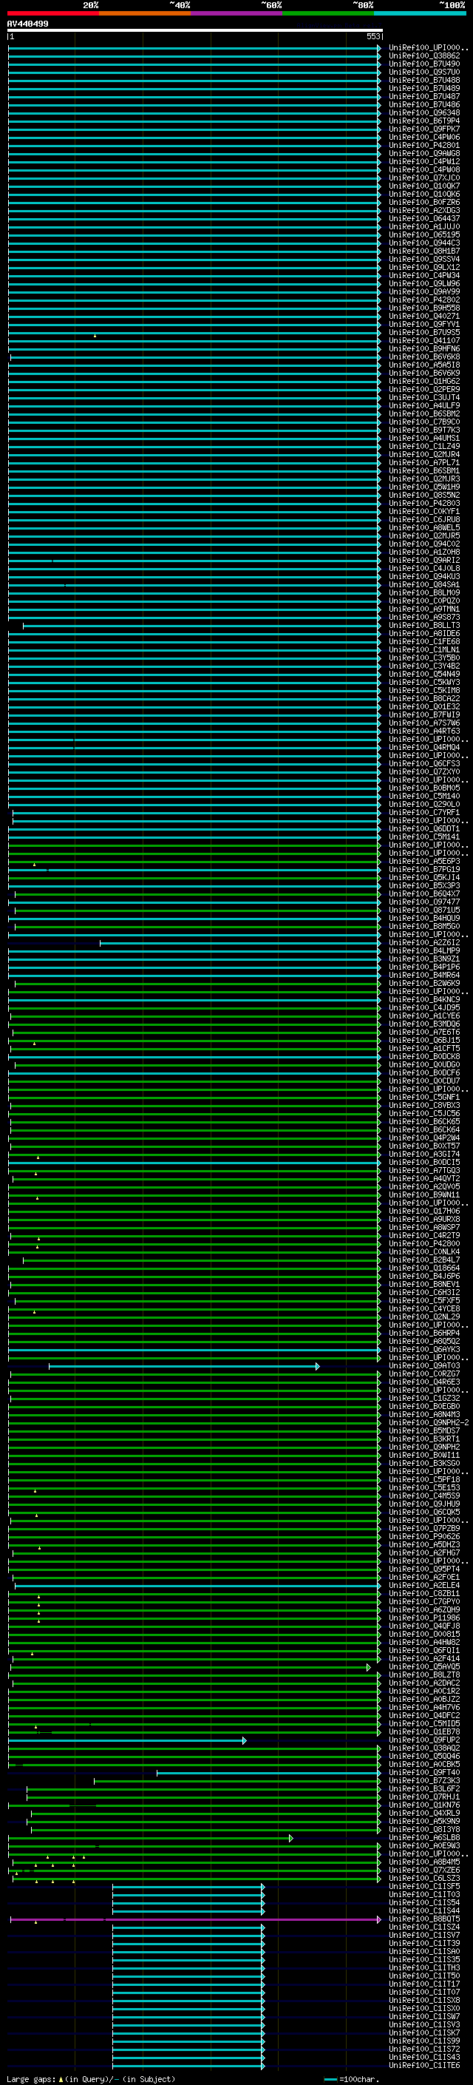
Task: Select hit label UniRef100_Q7XJC0
Action: [x=423, y=178]
